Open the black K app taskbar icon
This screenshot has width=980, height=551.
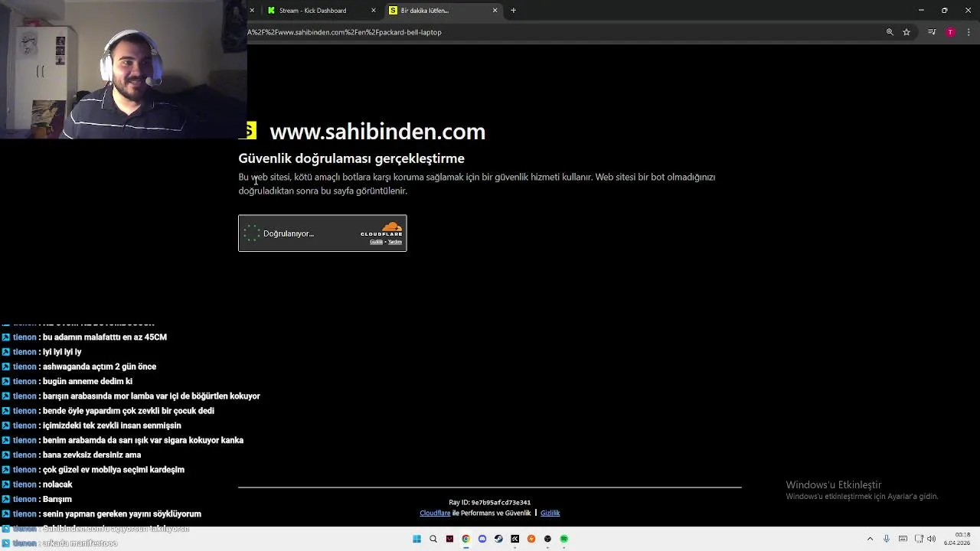pos(514,539)
